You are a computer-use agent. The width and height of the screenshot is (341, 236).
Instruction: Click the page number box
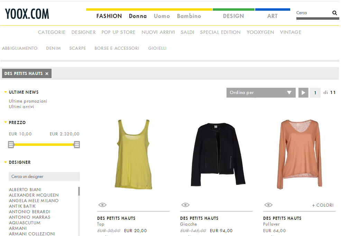click(x=315, y=93)
